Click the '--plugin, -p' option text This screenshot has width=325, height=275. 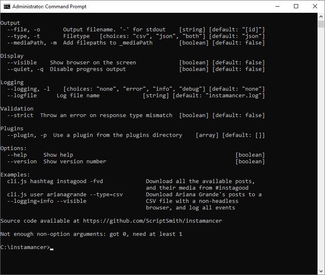pyautogui.click(x=27, y=135)
